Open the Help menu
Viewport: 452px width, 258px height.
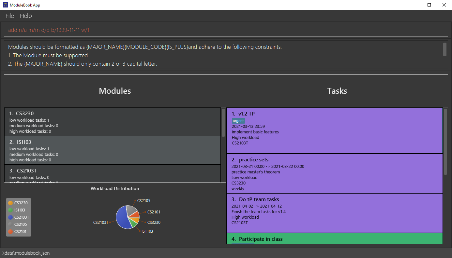[x=26, y=16]
